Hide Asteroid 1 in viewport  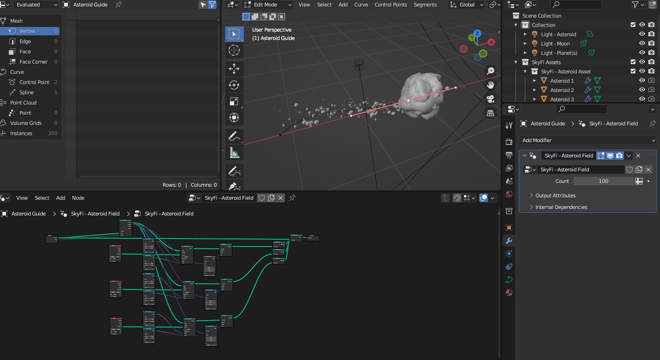(x=642, y=81)
